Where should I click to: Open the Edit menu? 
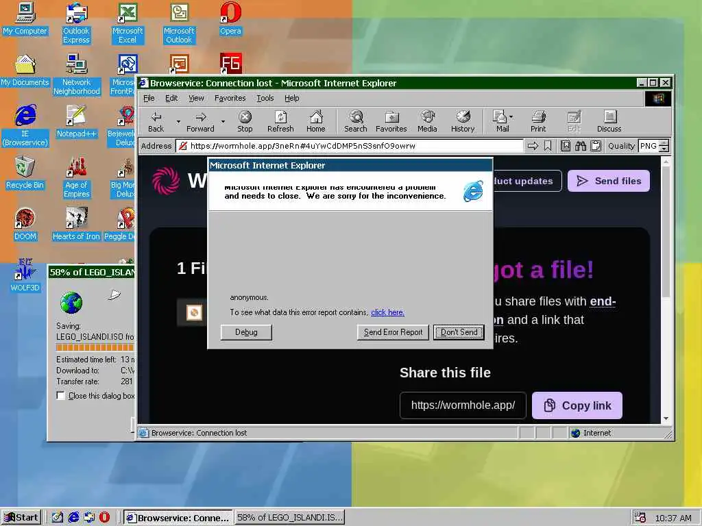(171, 98)
